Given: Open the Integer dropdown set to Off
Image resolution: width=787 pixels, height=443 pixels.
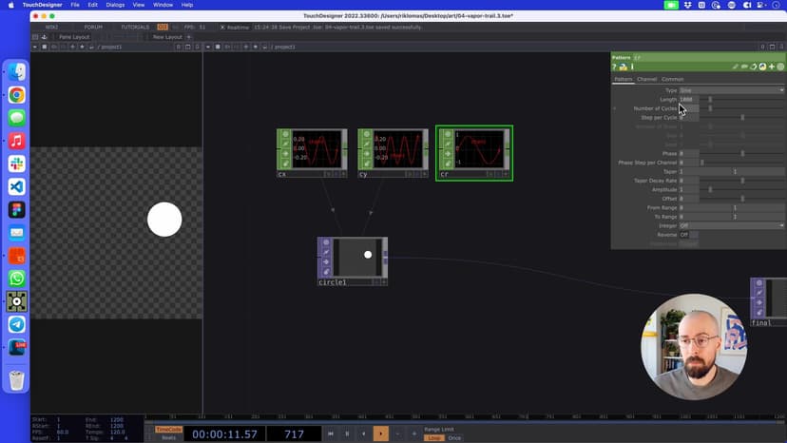Looking at the screenshot, I should click(x=731, y=225).
